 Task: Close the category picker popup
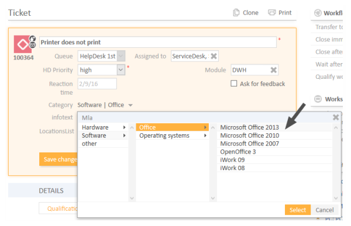(336, 117)
